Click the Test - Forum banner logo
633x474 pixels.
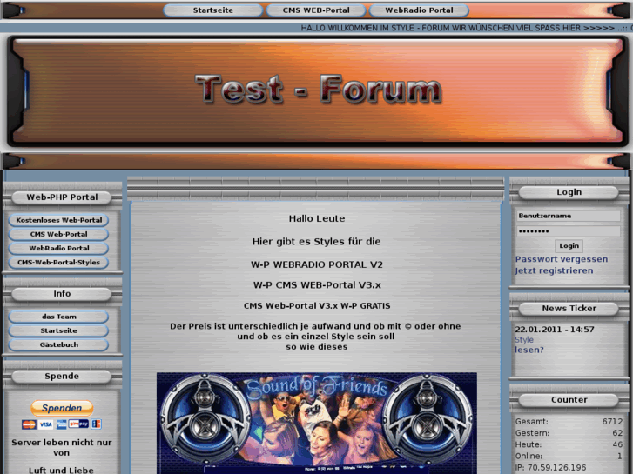pyautogui.click(x=318, y=90)
